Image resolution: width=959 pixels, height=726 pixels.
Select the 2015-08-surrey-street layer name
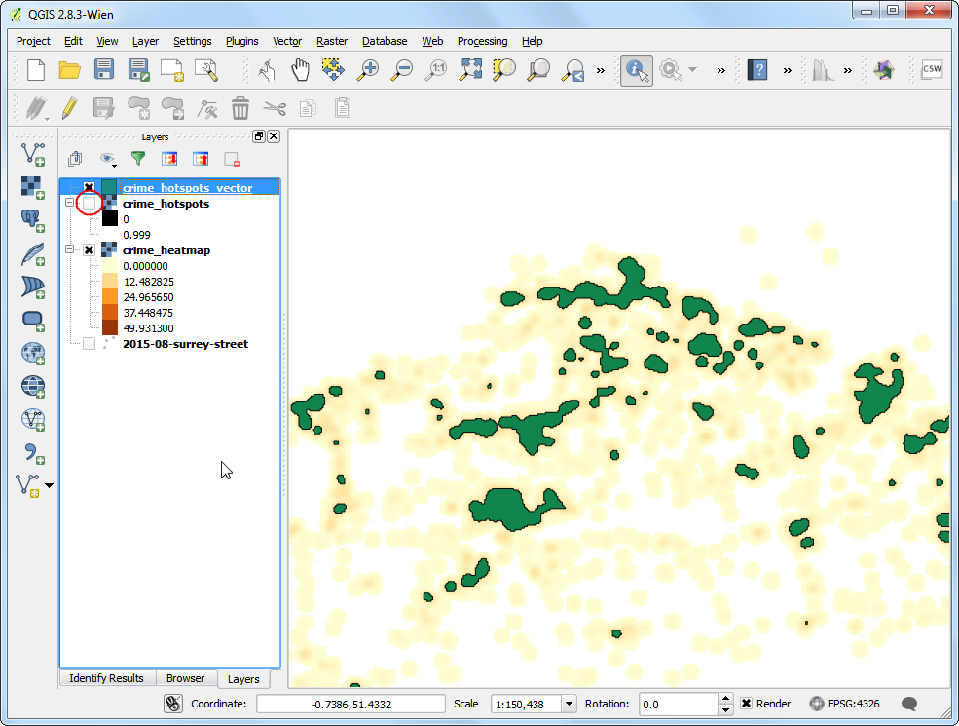185,344
